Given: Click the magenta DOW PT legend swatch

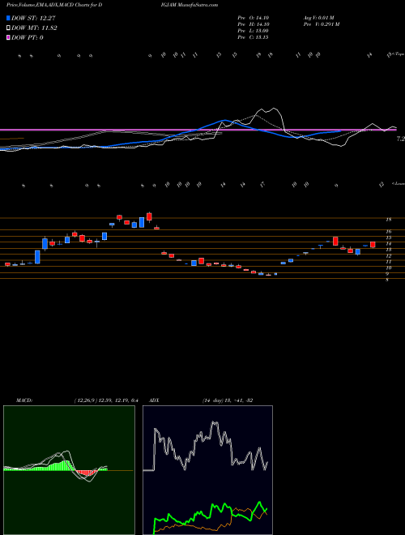Looking at the screenshot, I should (8, 37).
